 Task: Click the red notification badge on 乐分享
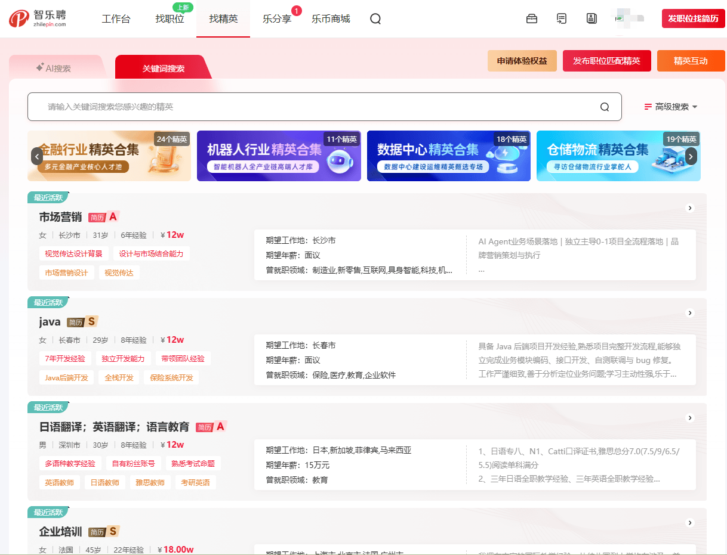pos(297,10)
